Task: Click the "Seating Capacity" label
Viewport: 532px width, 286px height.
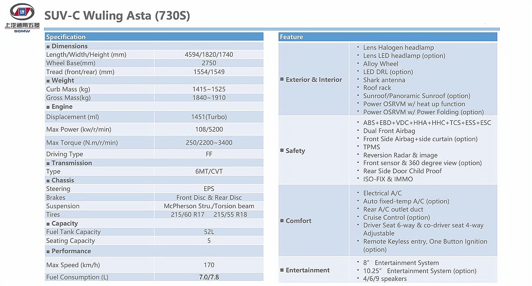Action: click(x=70, y=241)
